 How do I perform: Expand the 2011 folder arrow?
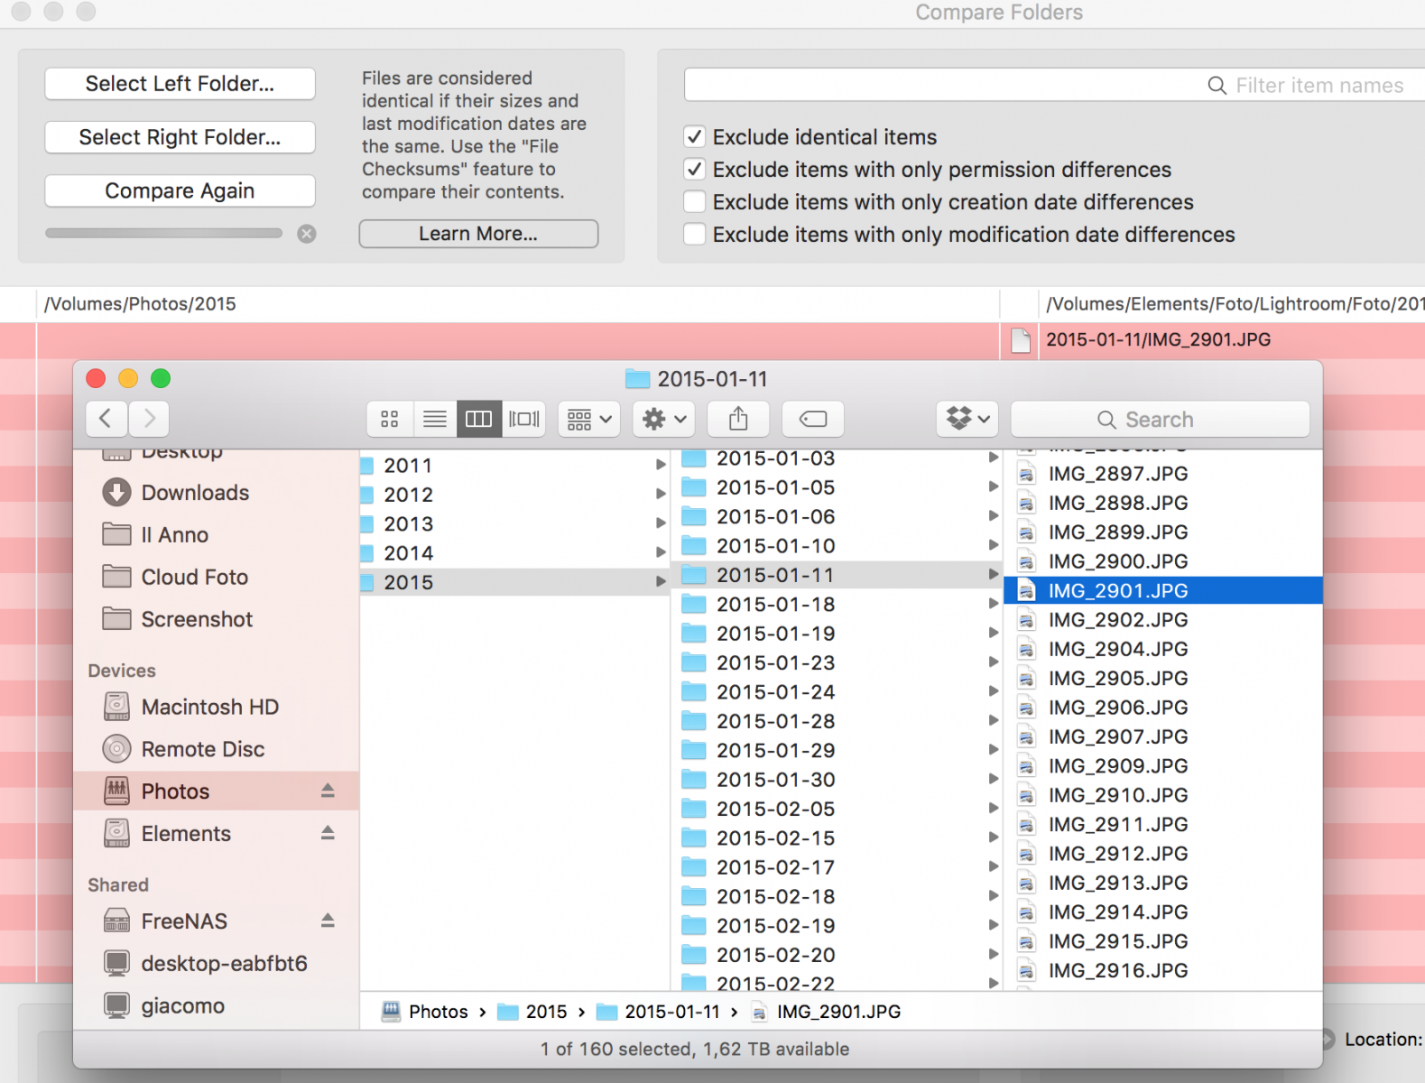[x=661, y=466]
